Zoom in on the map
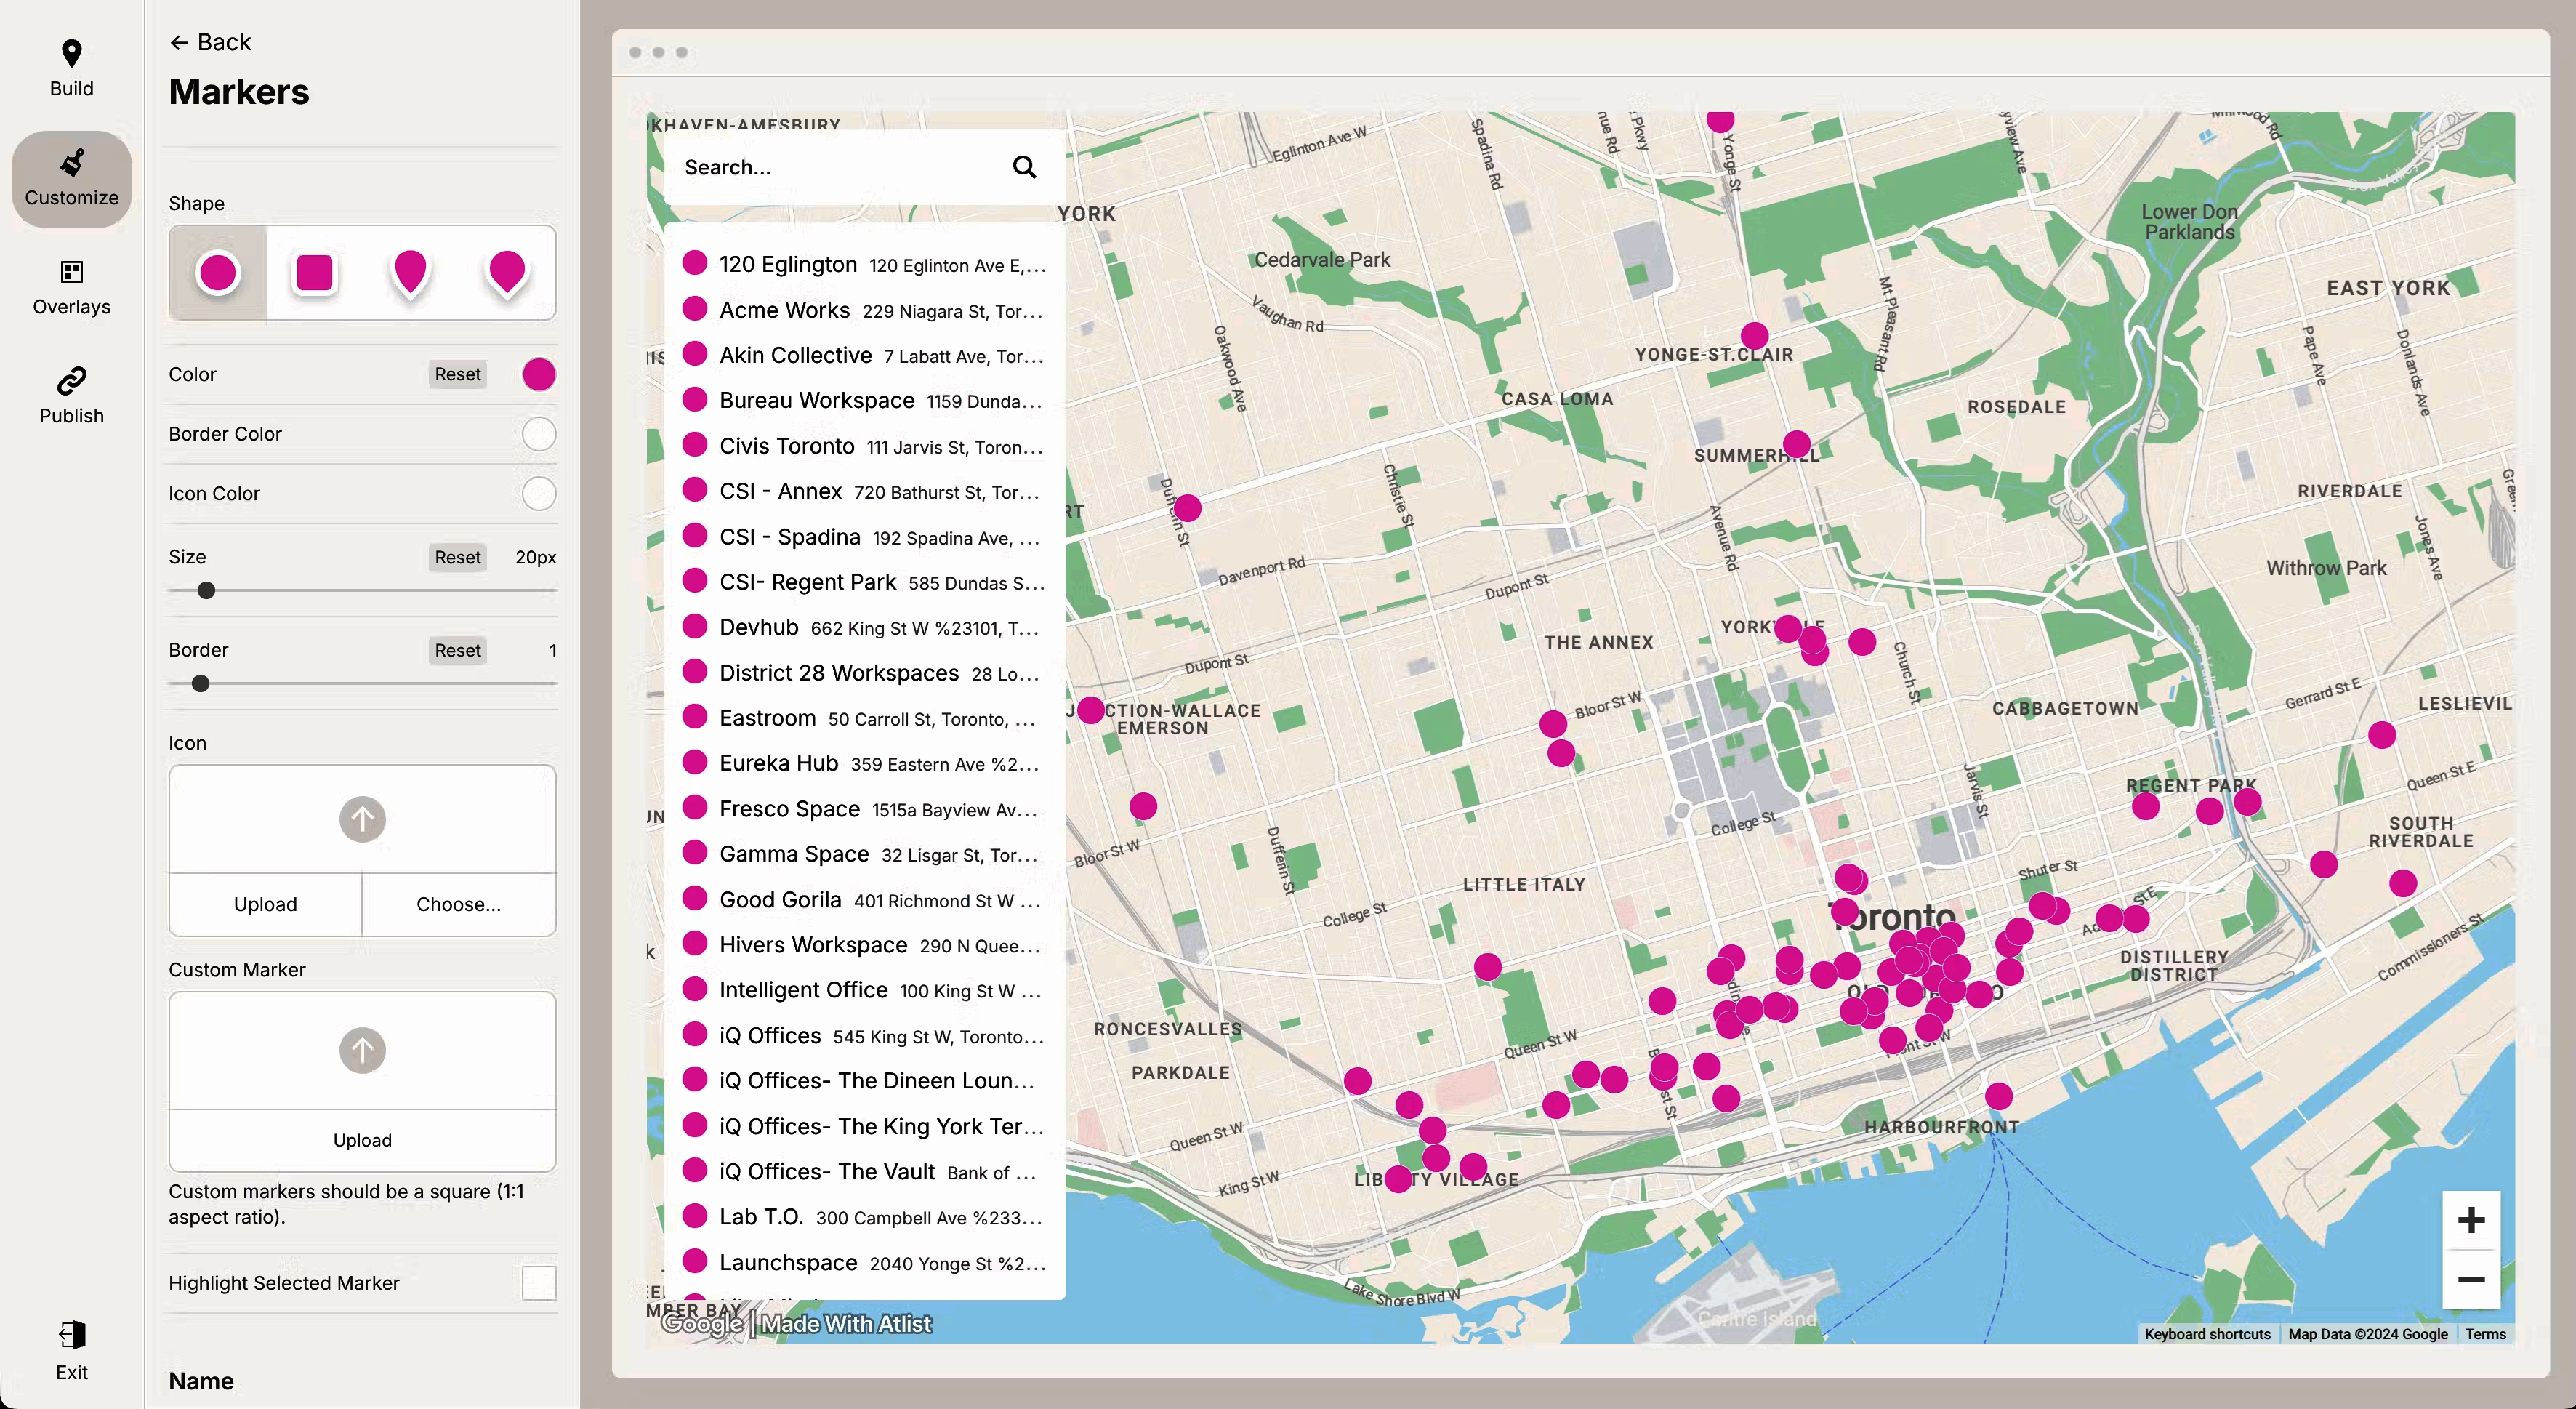The height and width of the screenshot is (1409, 2576). click(2471, 1220)
